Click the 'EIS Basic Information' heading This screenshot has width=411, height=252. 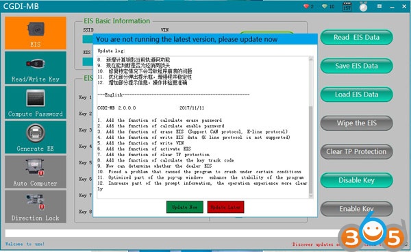tap(117, 21)
